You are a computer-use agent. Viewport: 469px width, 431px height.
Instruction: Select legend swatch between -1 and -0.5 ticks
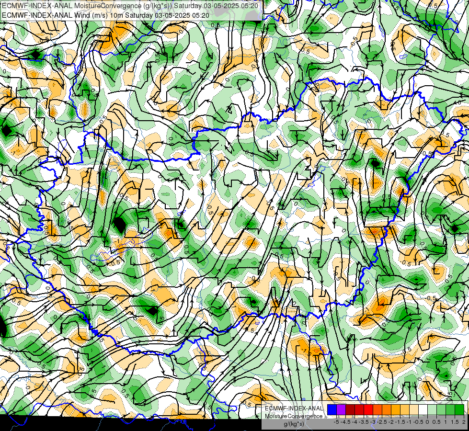click(414, 410)
